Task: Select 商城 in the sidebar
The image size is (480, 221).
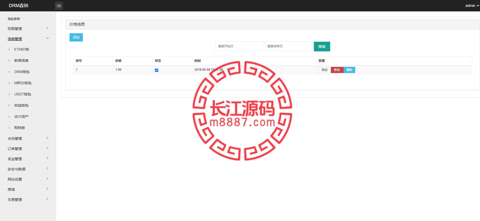Action: tap(11, 189)
